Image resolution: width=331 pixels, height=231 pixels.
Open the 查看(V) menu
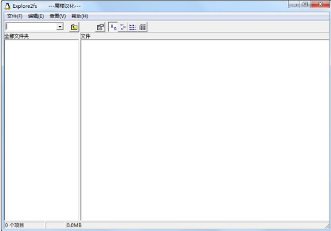click(x=57, y=16)
